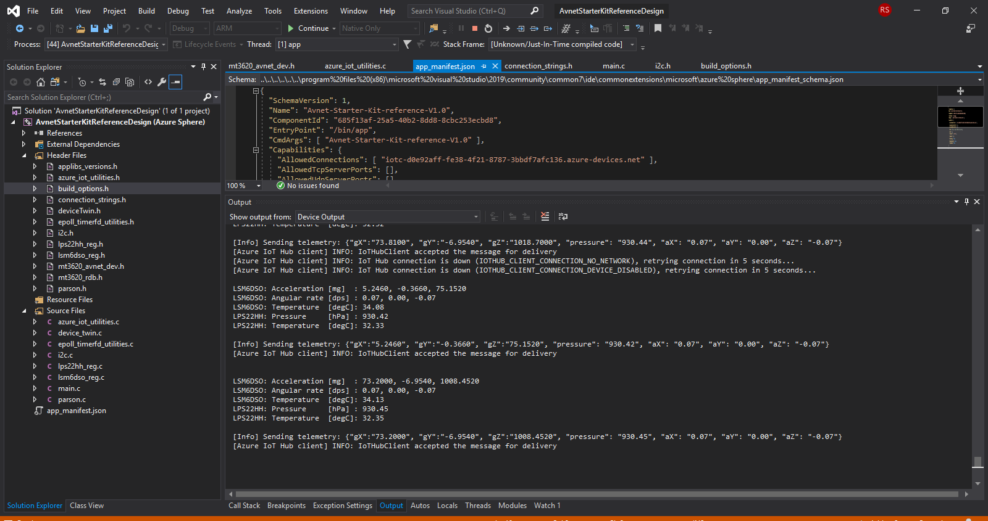
Task: Click the Clear All output icon
Action: click(x=545, y=216)
